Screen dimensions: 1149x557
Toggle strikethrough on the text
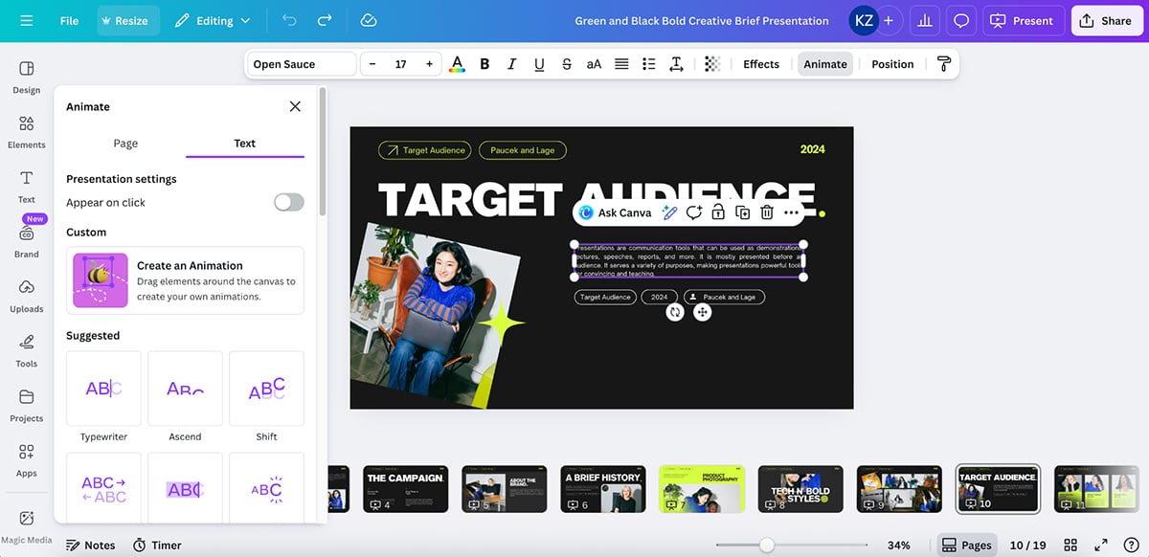[x=566, y=64]
